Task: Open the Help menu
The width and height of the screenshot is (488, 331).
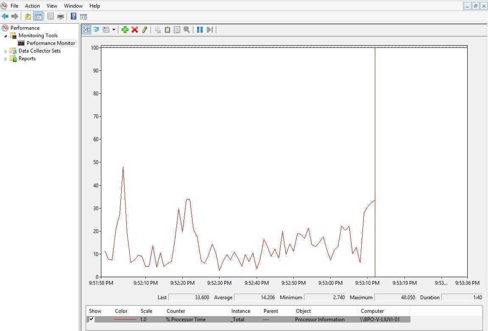Action: [95, 6]
